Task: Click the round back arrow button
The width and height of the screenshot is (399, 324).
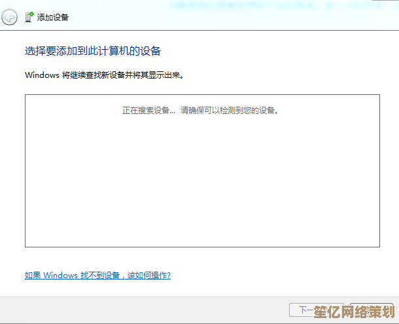Action: pos(10,18)
